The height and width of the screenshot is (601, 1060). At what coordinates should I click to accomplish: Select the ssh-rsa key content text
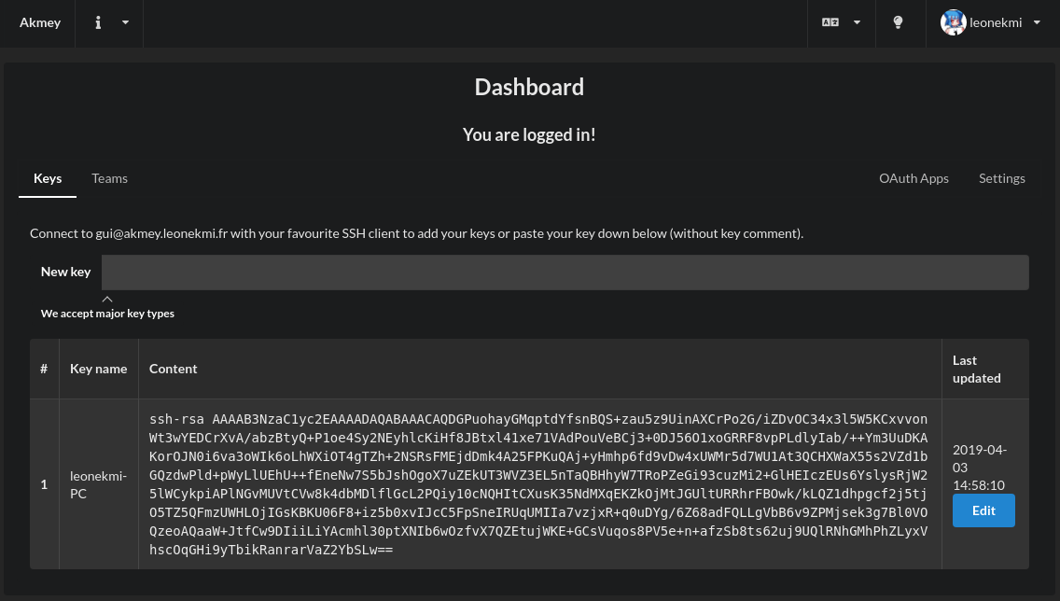(x=538, y=484)
